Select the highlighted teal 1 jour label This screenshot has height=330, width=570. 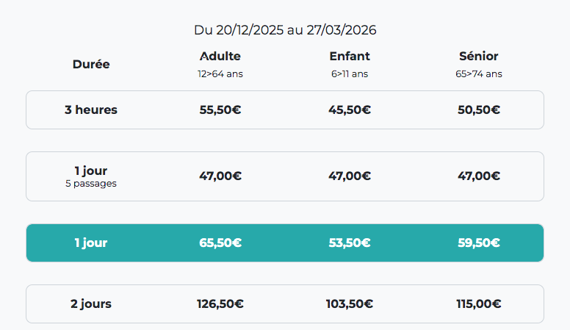tap(91, 243)
